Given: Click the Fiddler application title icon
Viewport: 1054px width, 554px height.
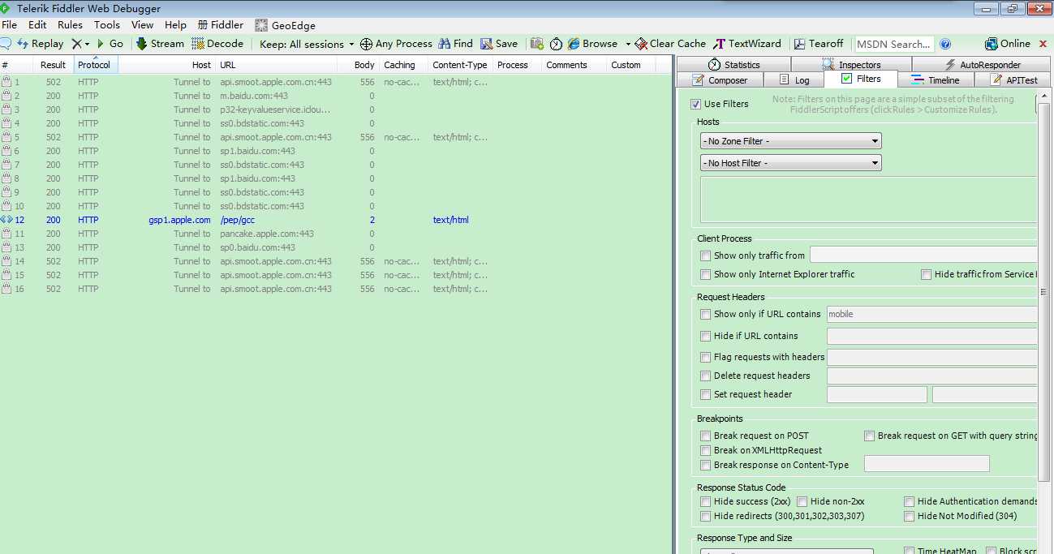Looking at the screenshot, I should pyautogui.click(x=6, y=8).
